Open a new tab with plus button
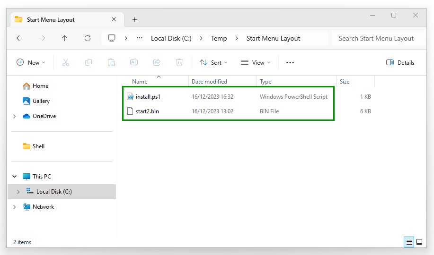 134,19
